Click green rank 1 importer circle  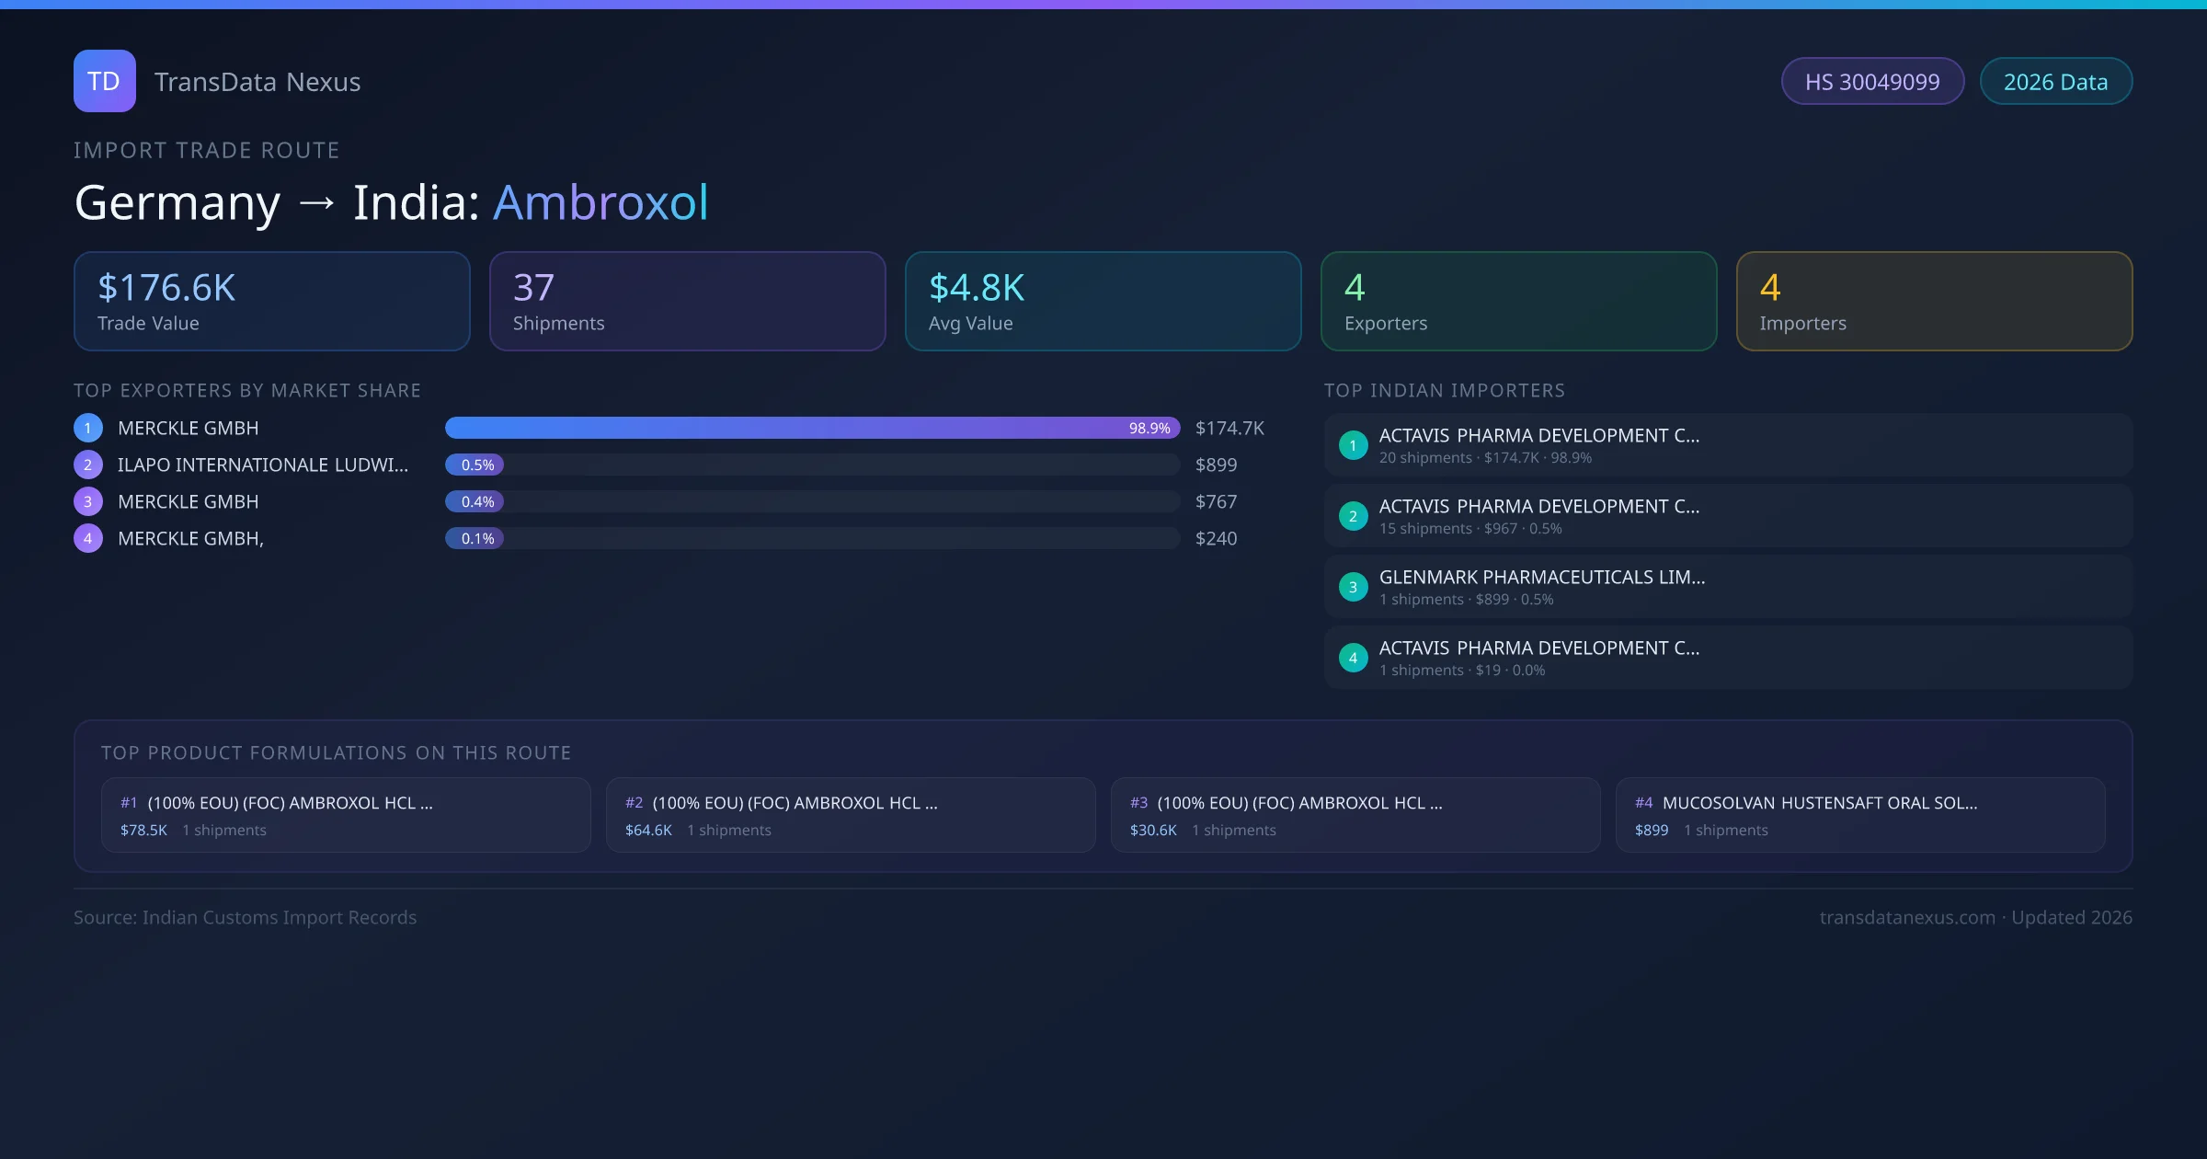point(1353,445)
